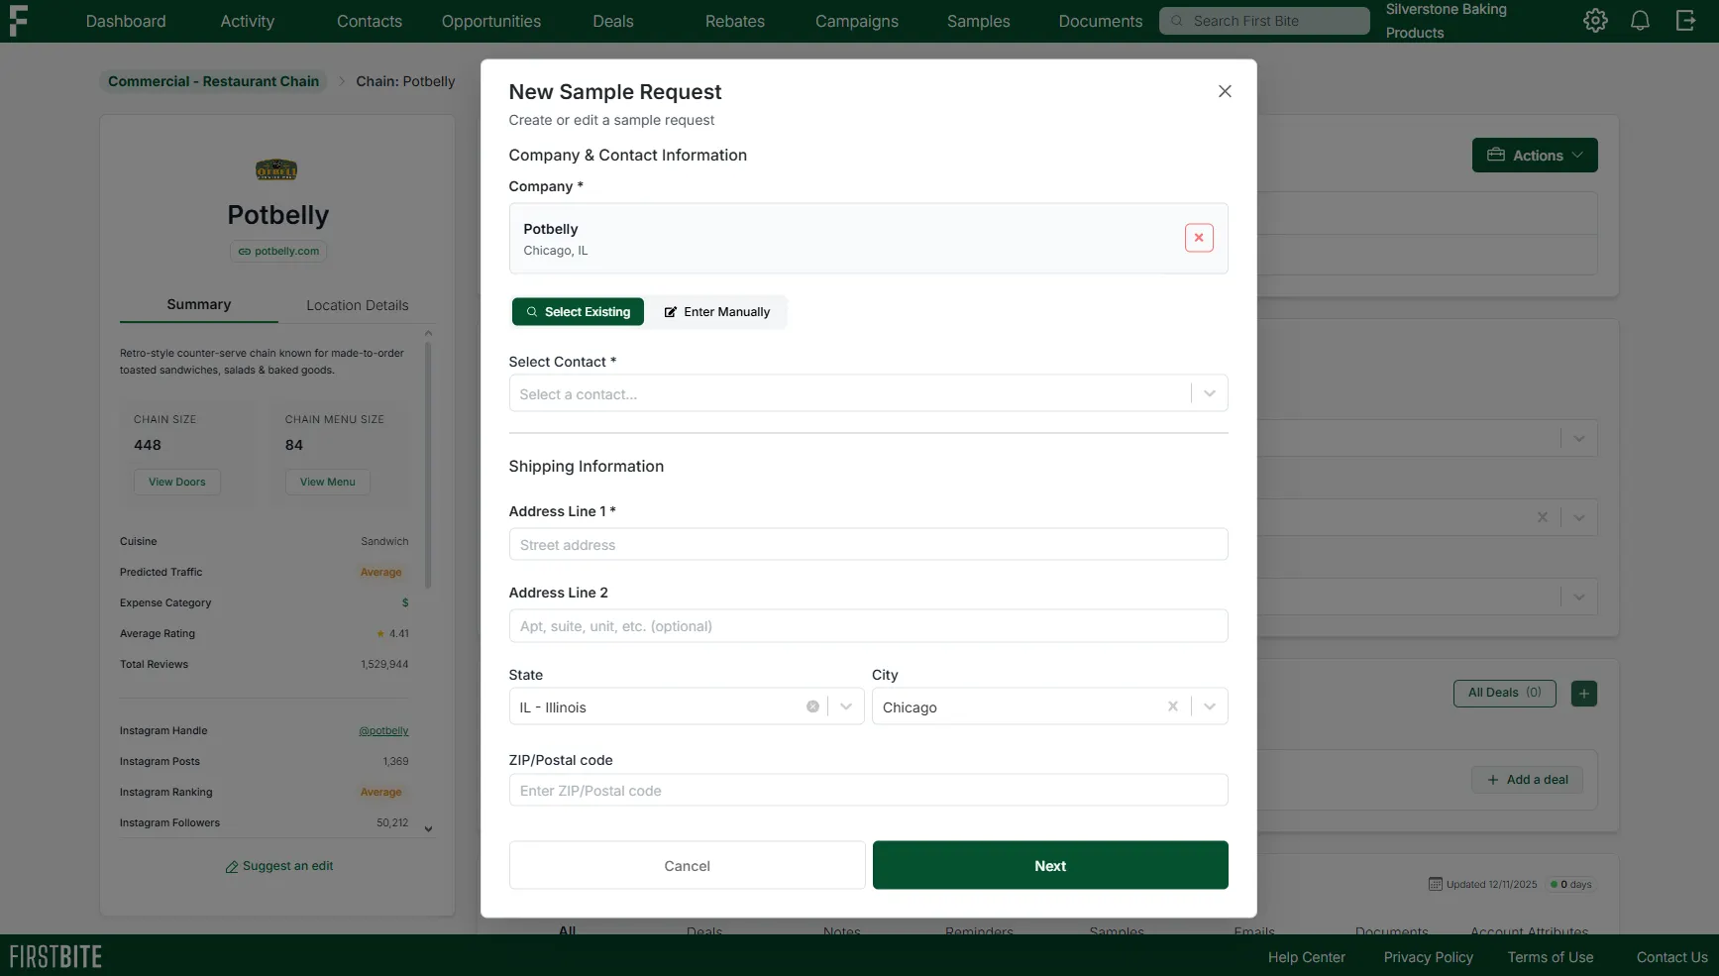Screen dimensions: 1719x976
Task: Navigate to Rebates
Action: click(735, 21)
